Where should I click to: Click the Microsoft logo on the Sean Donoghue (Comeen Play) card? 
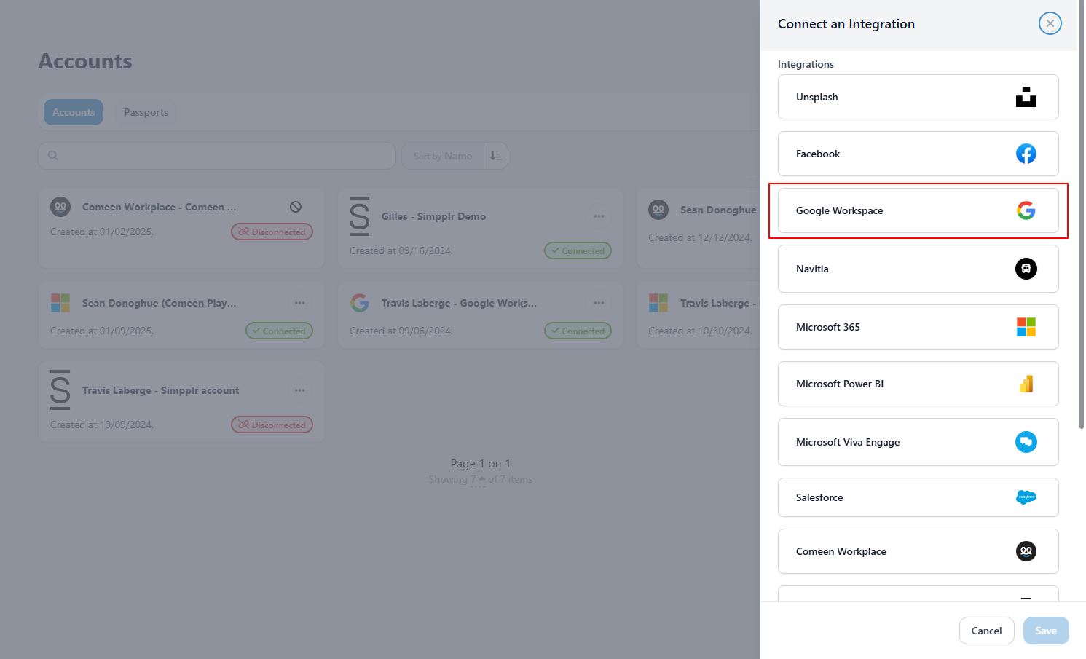pos(60,303)
